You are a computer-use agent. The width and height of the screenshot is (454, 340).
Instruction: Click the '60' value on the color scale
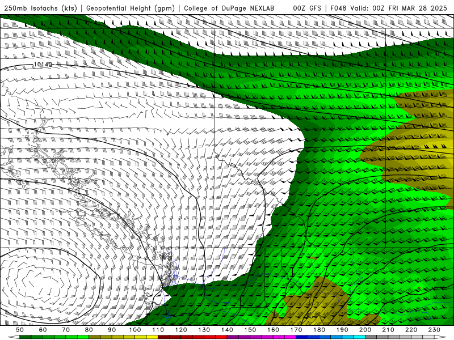[43, 330]
